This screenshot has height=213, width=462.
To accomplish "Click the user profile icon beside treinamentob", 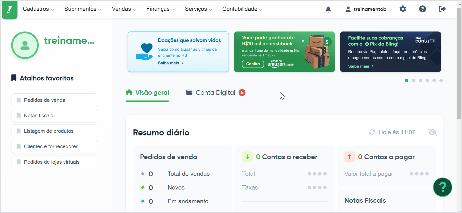I will tap(348, 9).
